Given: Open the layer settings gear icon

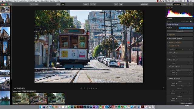Looking at the screenshot, I should tap(191, 21).
